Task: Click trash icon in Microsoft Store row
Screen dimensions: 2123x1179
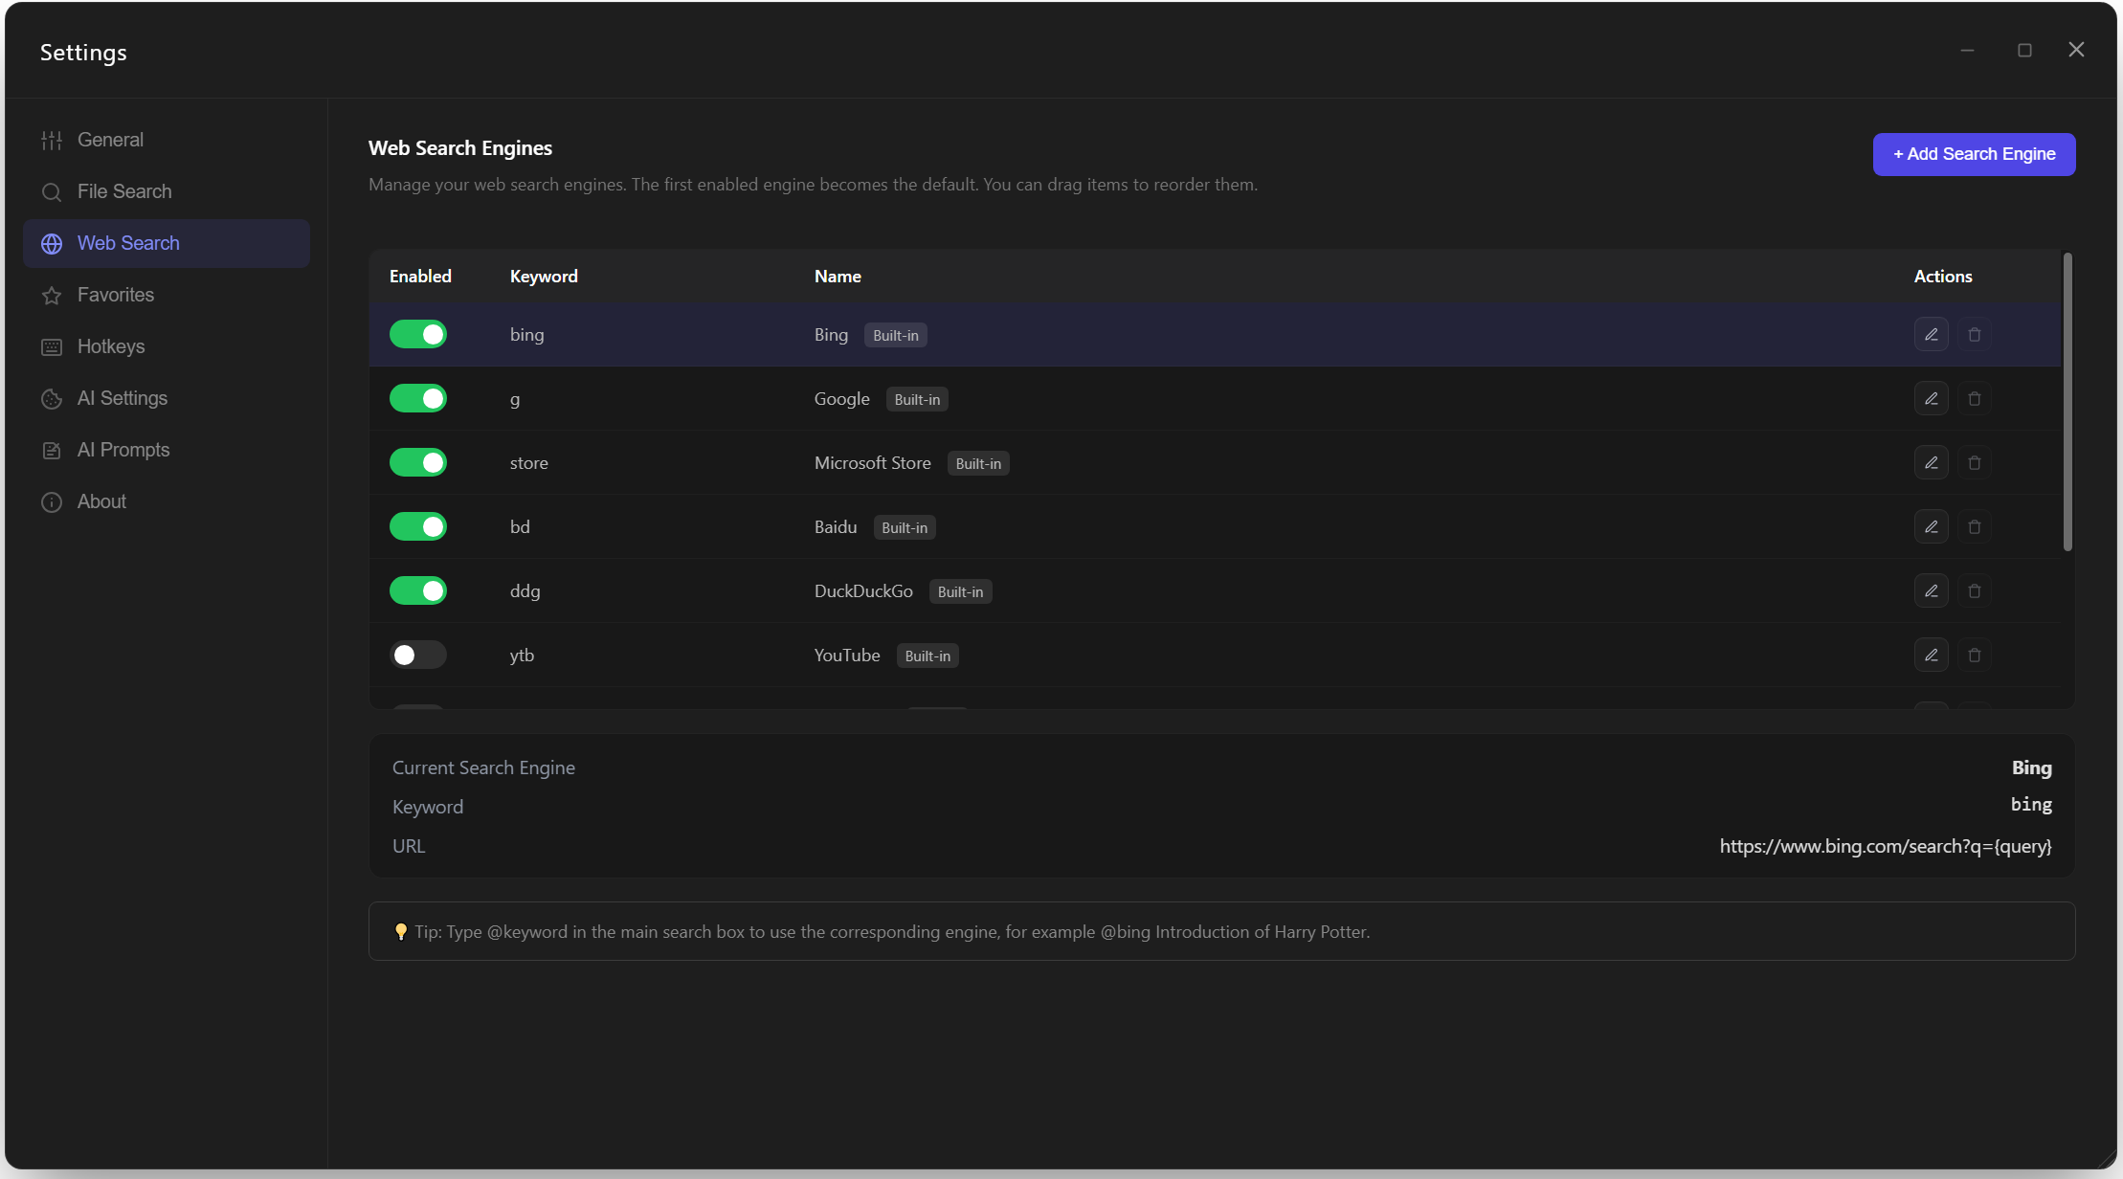Action: 1974,462
